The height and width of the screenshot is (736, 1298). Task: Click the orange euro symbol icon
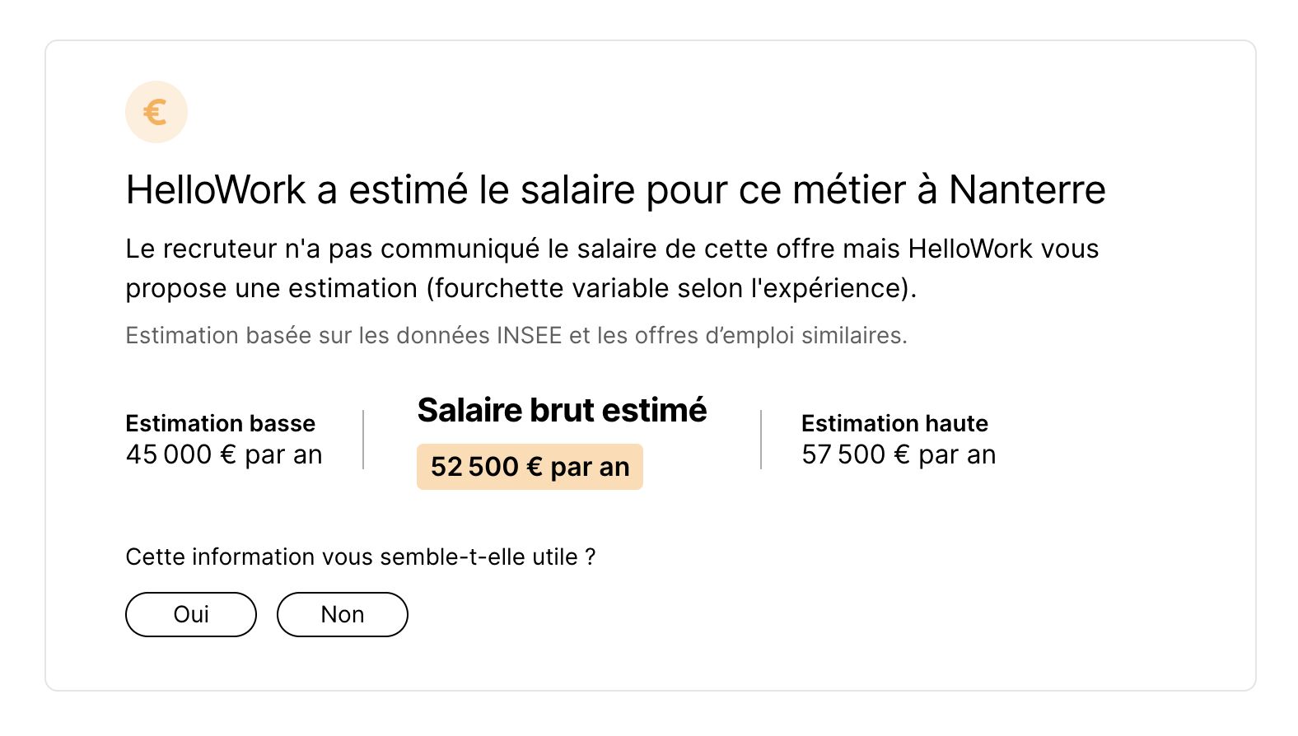pyautogui.click(x=156, y=112)
